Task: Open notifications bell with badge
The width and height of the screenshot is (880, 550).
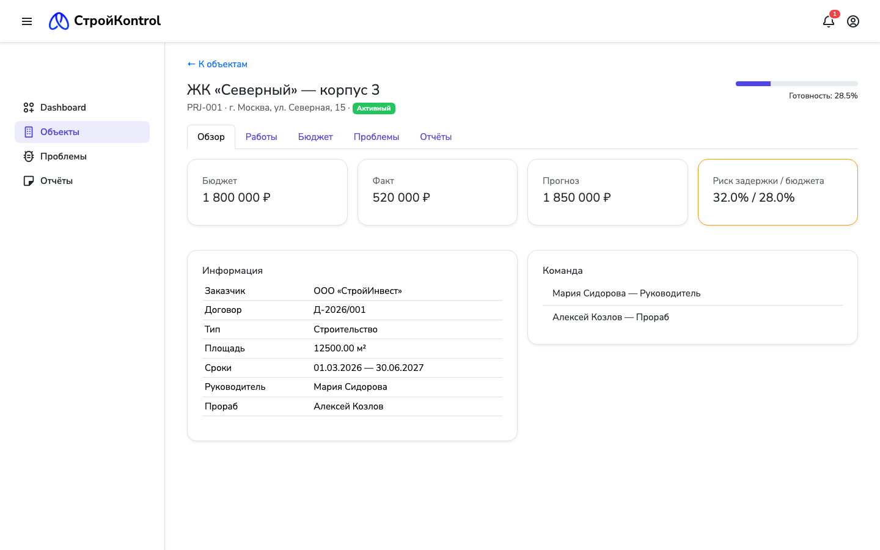Action: click(829, 21)
